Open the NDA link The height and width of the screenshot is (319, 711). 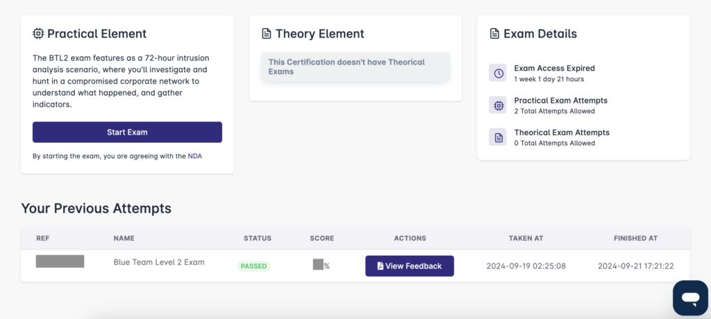point(195,156)
